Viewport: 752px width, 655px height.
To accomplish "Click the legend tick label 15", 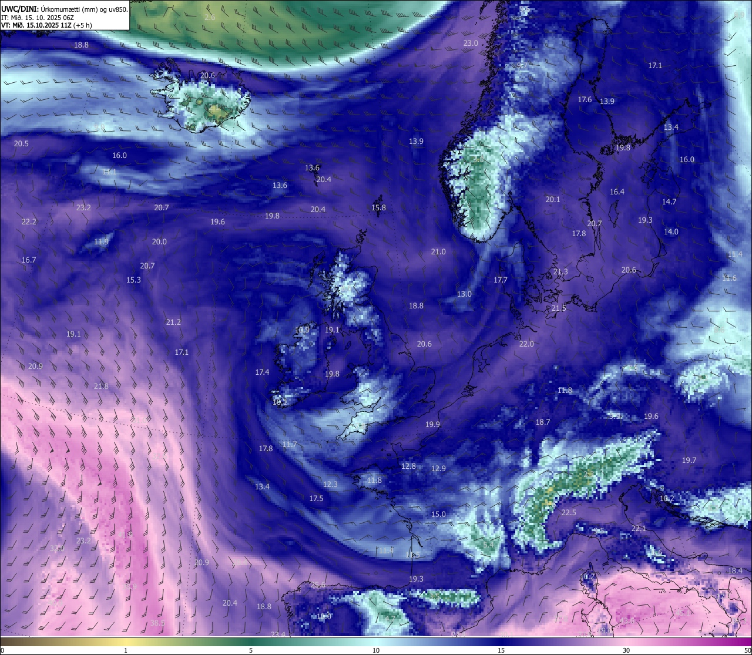I will point(501,650).
